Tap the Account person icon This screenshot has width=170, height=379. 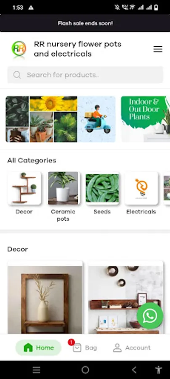pos(117,347)
